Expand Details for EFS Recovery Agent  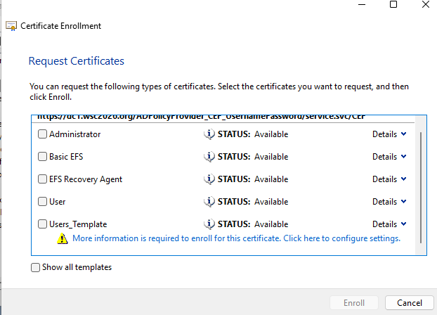point(389,179)
